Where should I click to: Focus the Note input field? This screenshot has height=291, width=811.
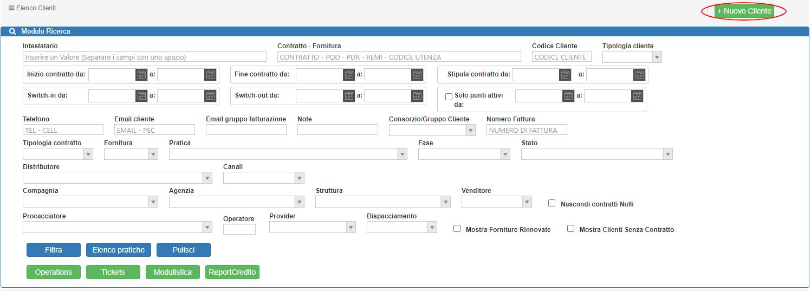[338, 130]
